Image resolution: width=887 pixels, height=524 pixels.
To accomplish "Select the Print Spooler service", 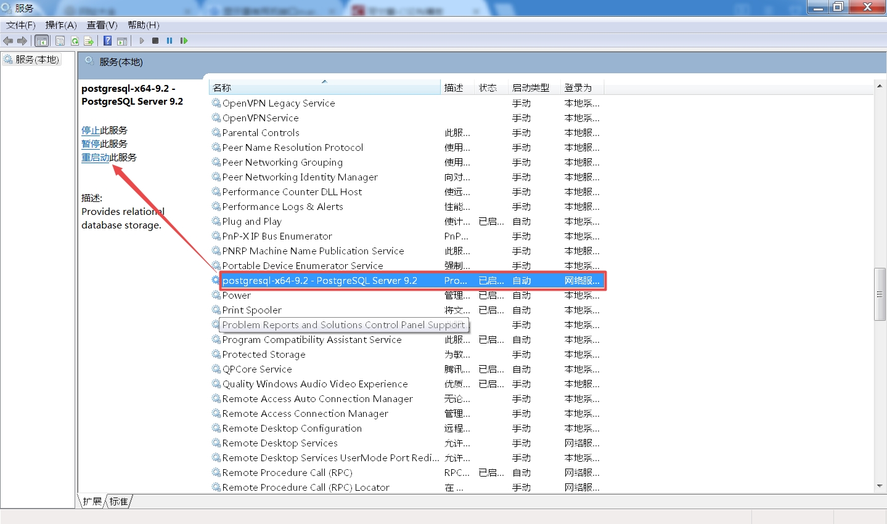I will click(253, 310).
